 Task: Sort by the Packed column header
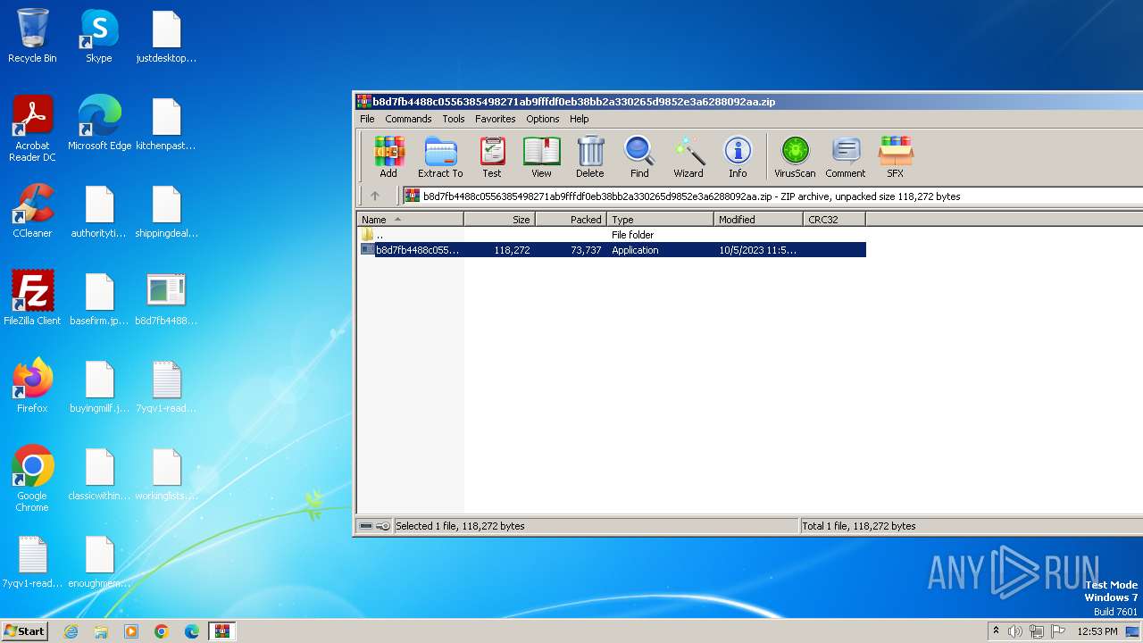pyautogui.click(x=571, y=219)
